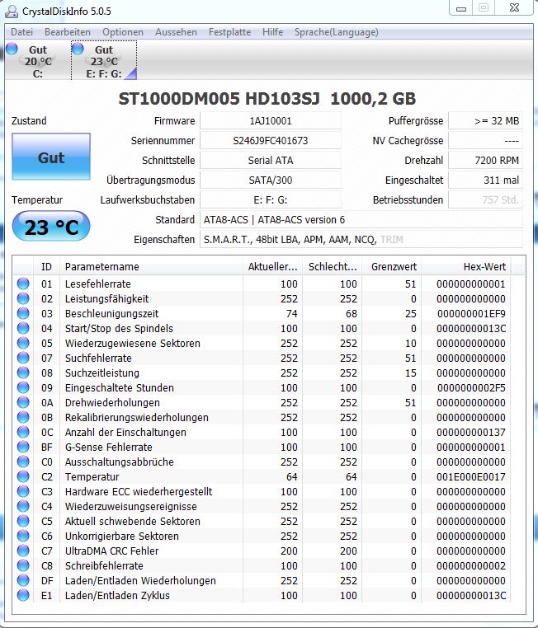Click status orb of Suchfehlerrate row
Image resolution: width=538 pixels, height=628 pixels.
pos(23,358)
